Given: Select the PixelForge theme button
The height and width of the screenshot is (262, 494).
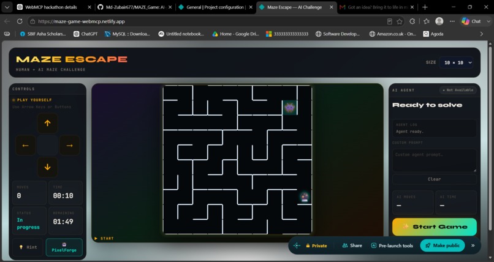Looking at the screenshot, I should tap(64, 247).
